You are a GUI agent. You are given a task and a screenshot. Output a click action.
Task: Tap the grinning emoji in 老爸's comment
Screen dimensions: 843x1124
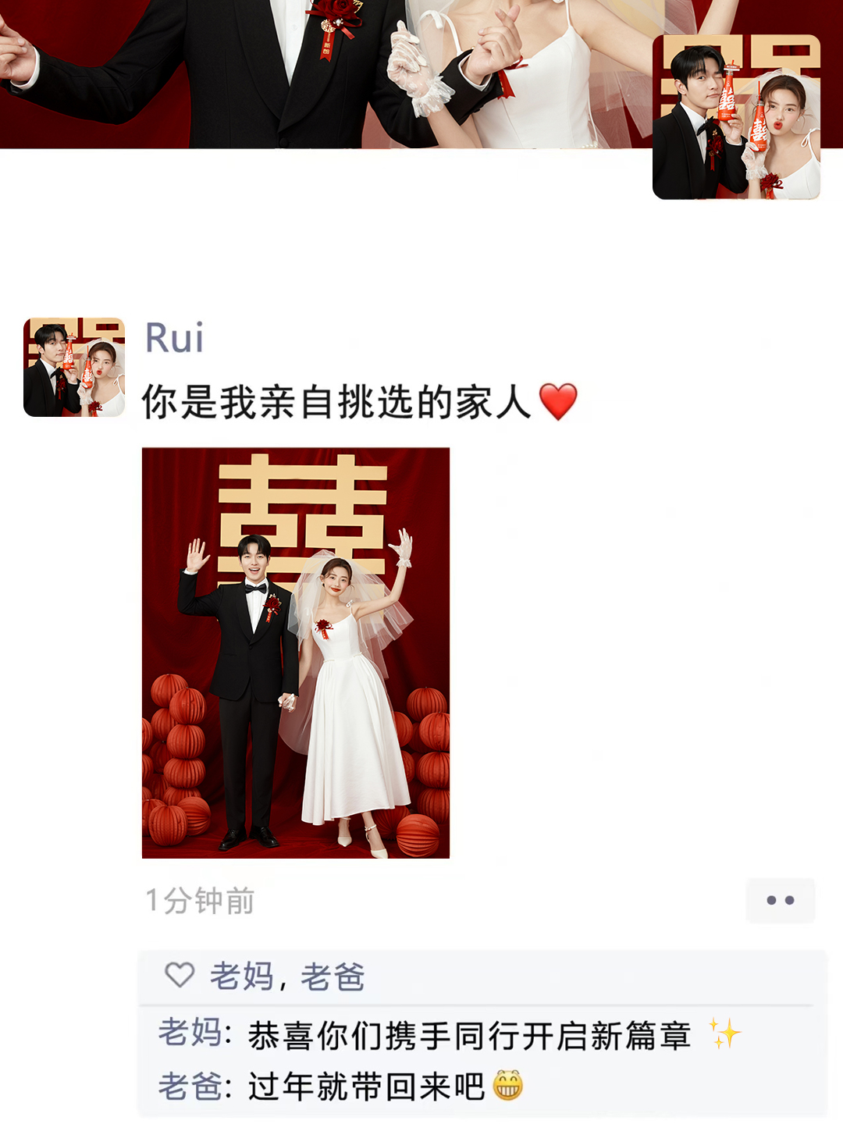pyautogui.click(x=507, y=1085)
